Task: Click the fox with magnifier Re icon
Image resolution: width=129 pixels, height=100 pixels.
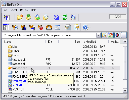Action: [15, 27]
